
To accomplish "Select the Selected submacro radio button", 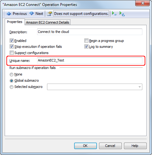I will [12, 87].
